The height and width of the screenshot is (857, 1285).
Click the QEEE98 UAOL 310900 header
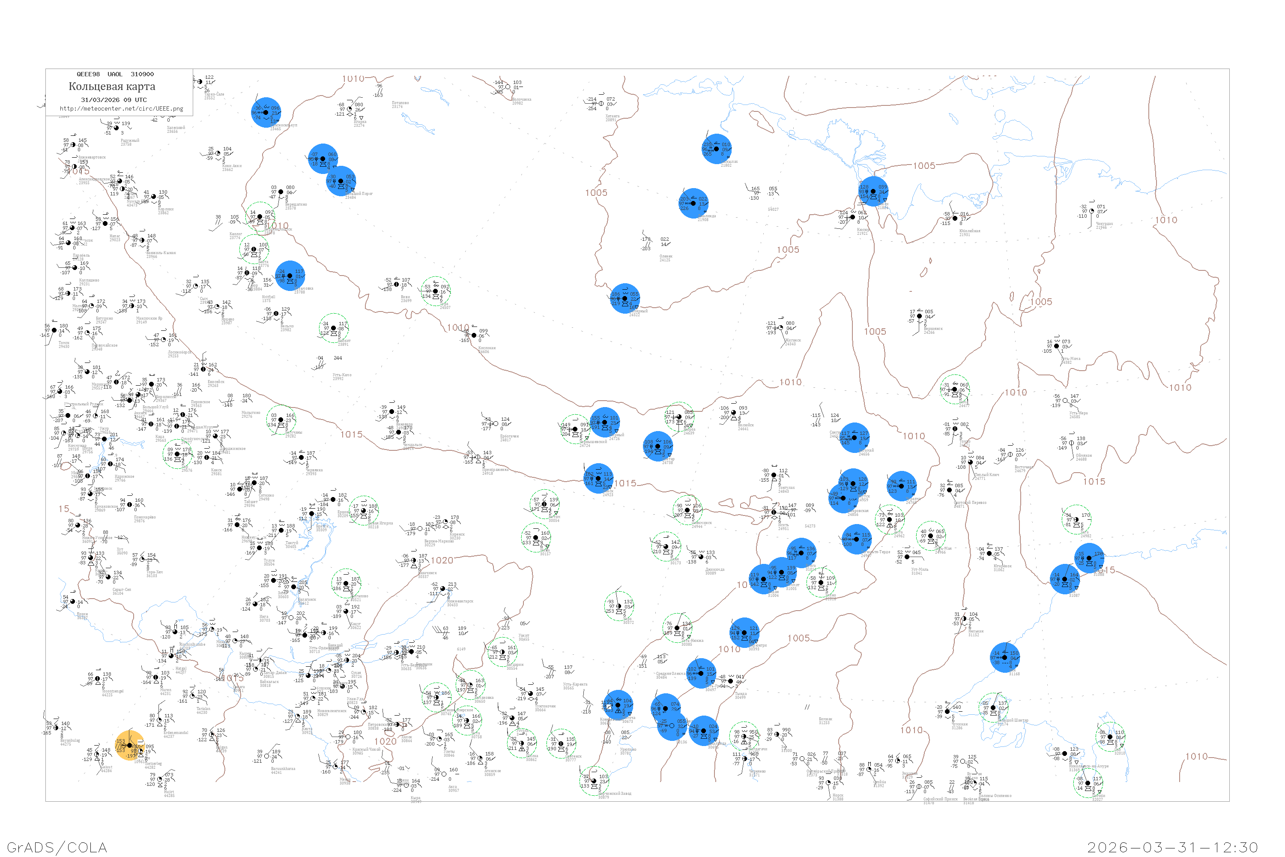tap(115, 74)
